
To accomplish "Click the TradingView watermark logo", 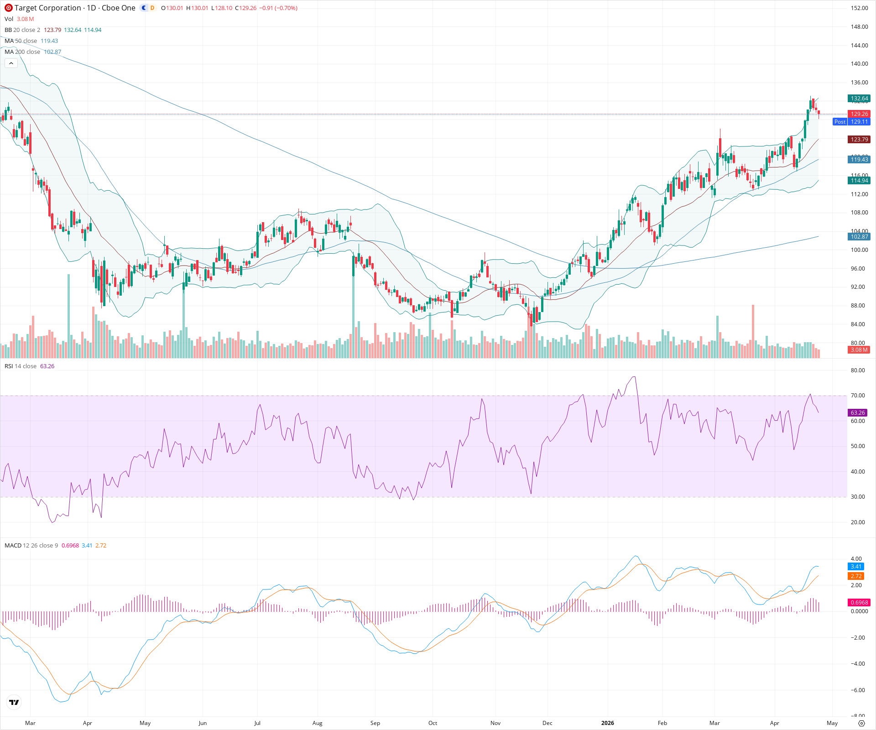I will coord(14,702).
